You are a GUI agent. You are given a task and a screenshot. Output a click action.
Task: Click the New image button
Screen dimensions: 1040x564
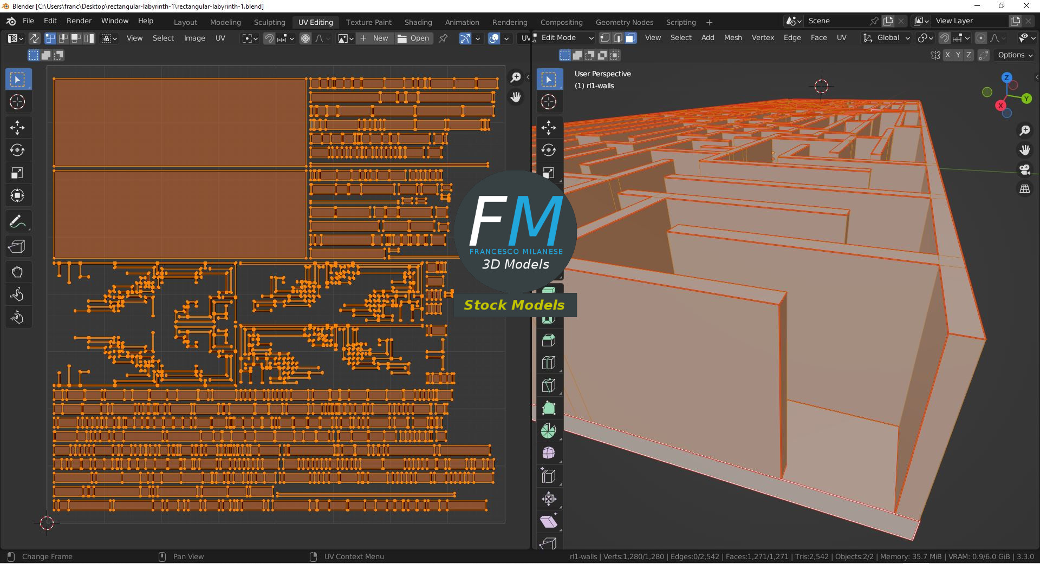374,38
